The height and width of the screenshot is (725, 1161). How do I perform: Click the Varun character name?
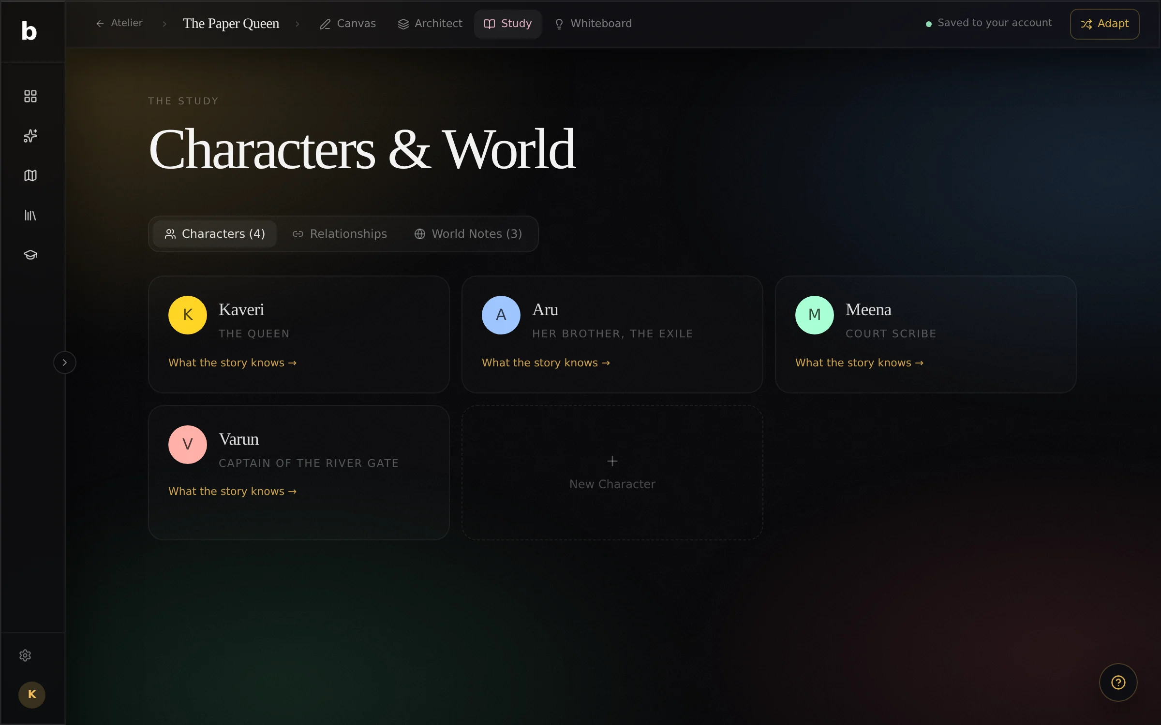point(238,439)
